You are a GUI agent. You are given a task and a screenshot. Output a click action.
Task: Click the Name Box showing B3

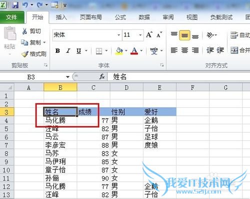pos(31,77)
